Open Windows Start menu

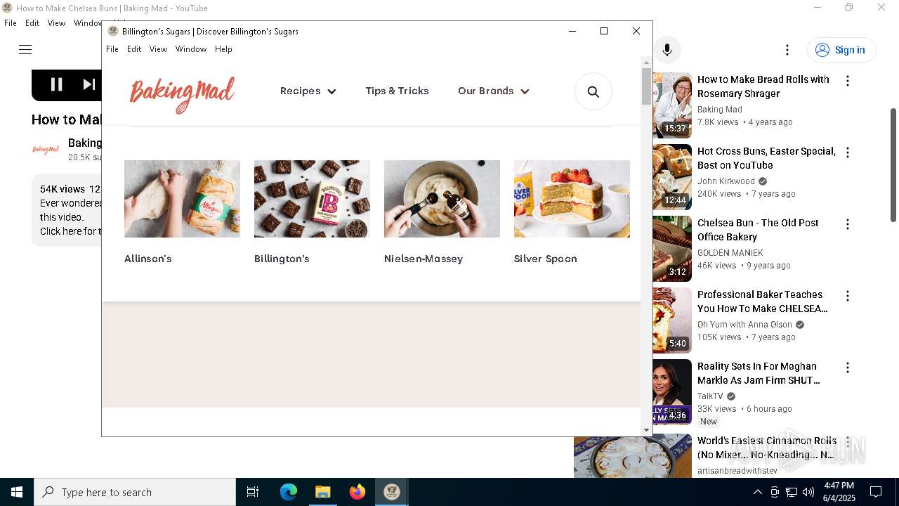(x=17, y=492)
